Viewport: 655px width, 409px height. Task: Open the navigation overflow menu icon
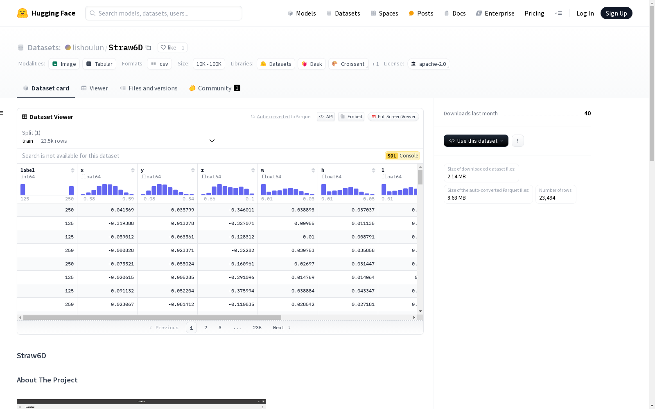click(558, 13)
